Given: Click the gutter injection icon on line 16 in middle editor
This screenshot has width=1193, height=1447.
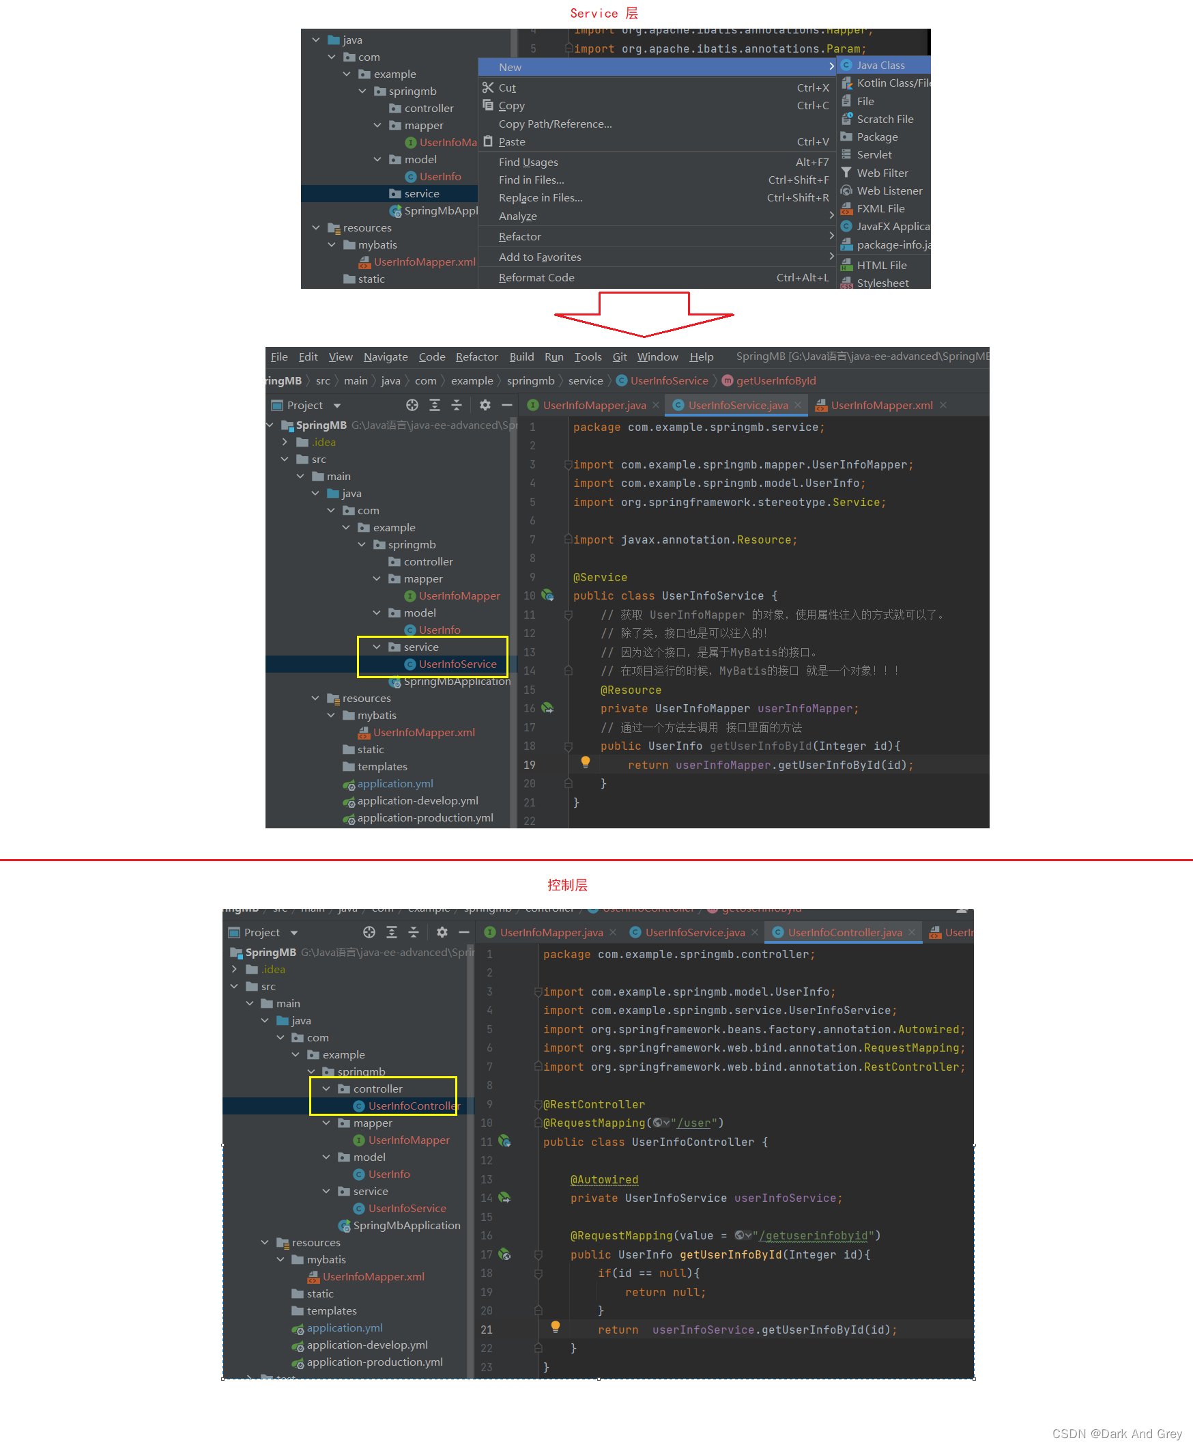Looking at the screenshot, I should point(548,708).
